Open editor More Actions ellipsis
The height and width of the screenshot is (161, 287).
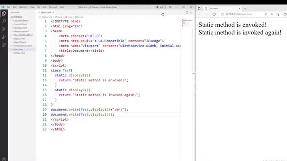pyautogui.click(x=191, y=13)
